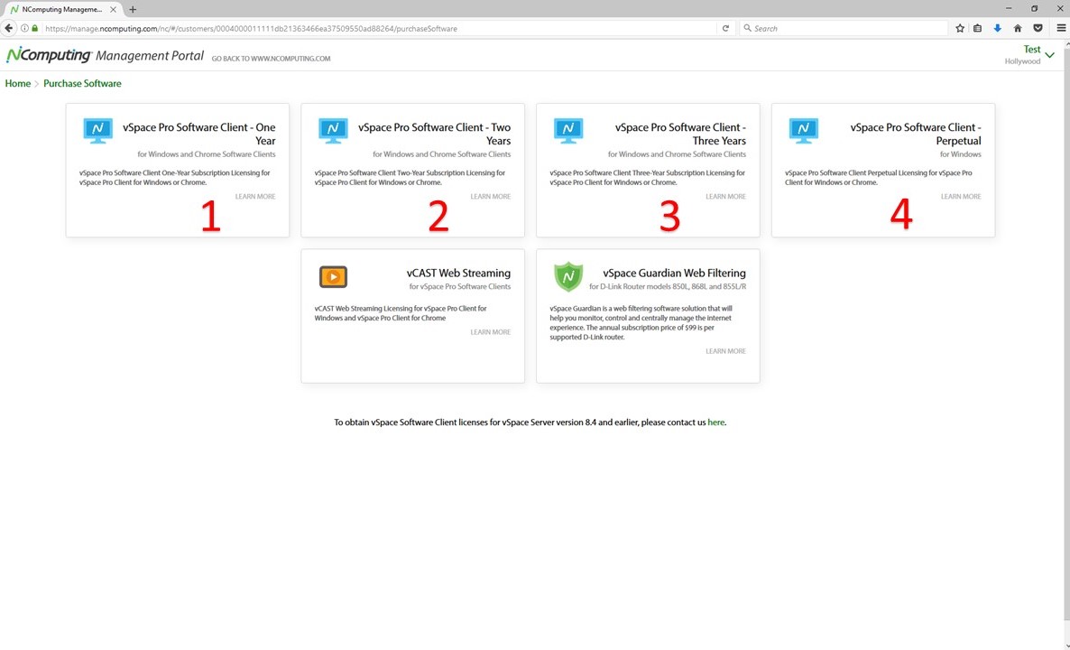Click the vSpace Guardian Web Filtering title
The height and width of the screenshot is (650, 1070).
tap(674, 274)
